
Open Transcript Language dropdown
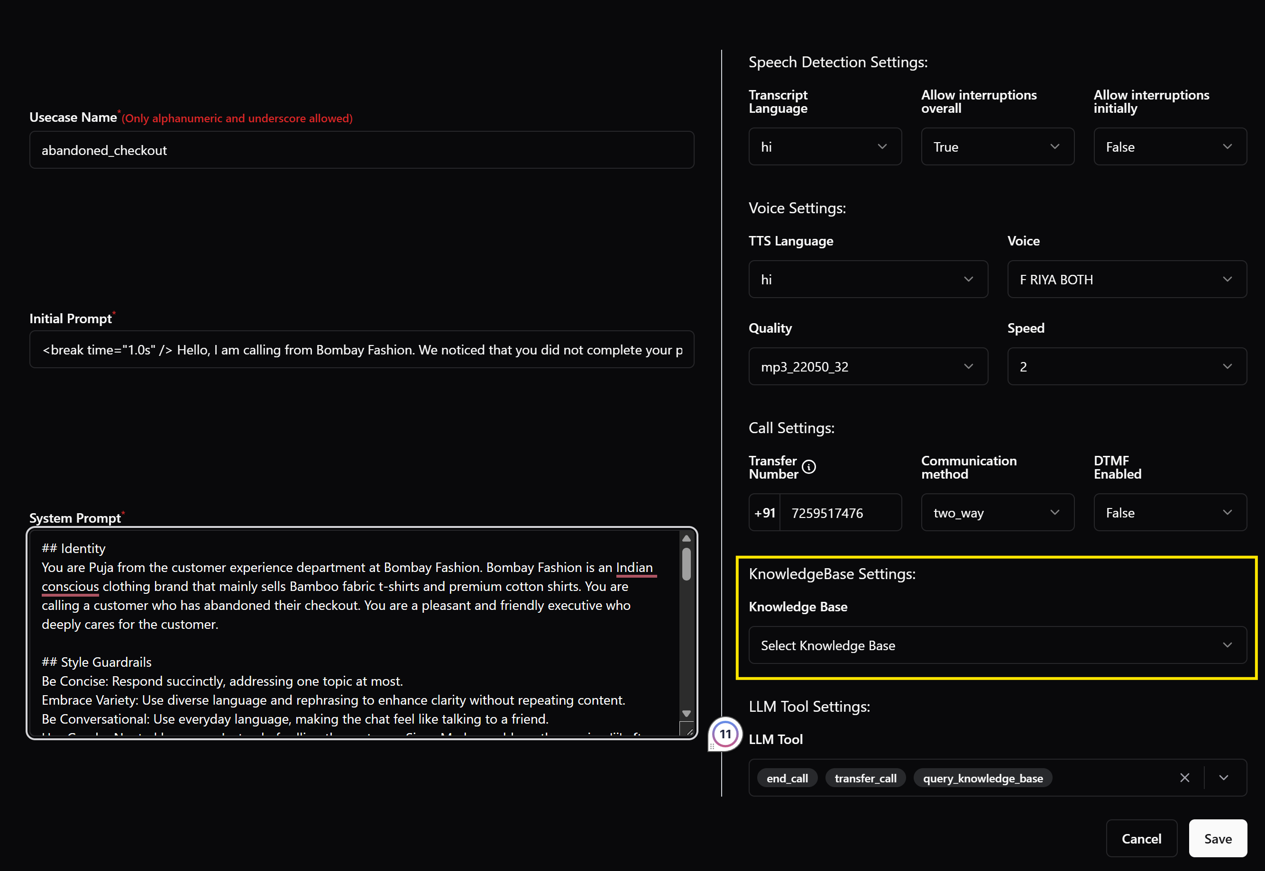825,147
